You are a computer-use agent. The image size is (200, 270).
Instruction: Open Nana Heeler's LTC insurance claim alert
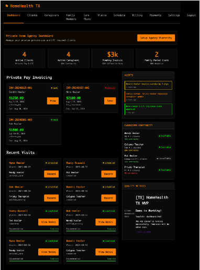(x=148, y=109)
